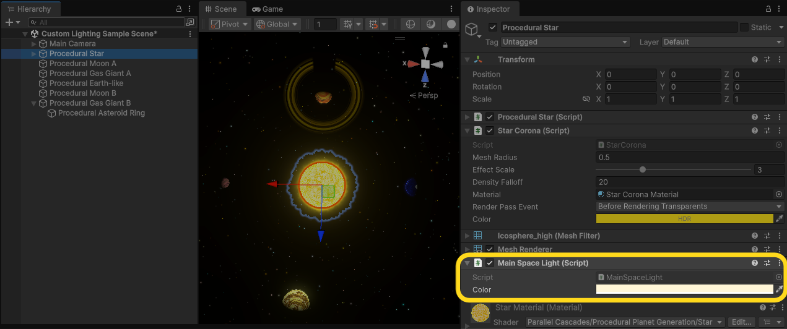Pick Main Space Light color with eyedropper
Screen dimensions: 787x329
(780, 289)
